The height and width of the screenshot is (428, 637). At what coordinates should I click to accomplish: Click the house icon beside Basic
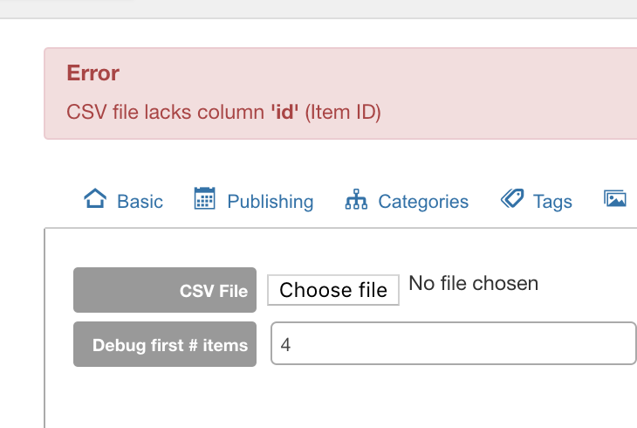coord(95,198)
